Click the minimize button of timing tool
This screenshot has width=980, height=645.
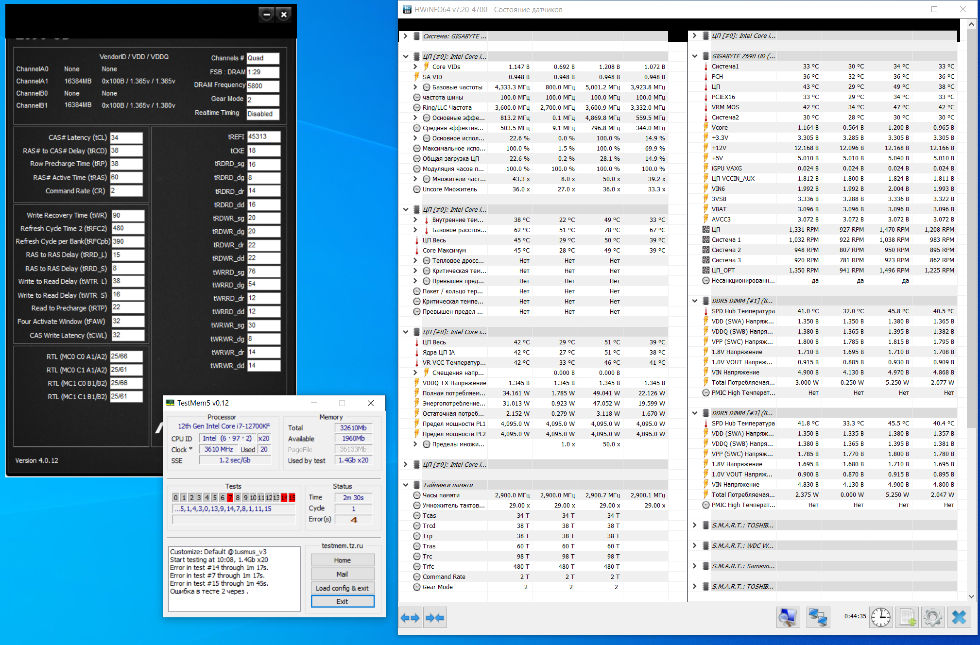[266, 15]
